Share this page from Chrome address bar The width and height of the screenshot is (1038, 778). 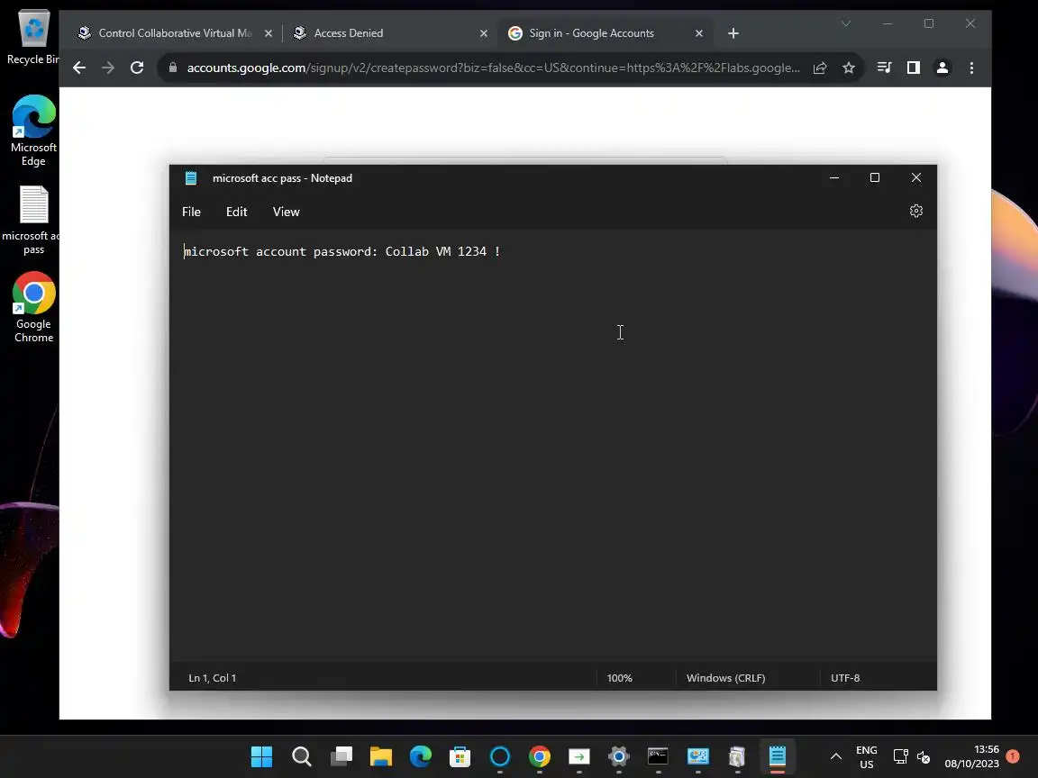click(820, 68)
